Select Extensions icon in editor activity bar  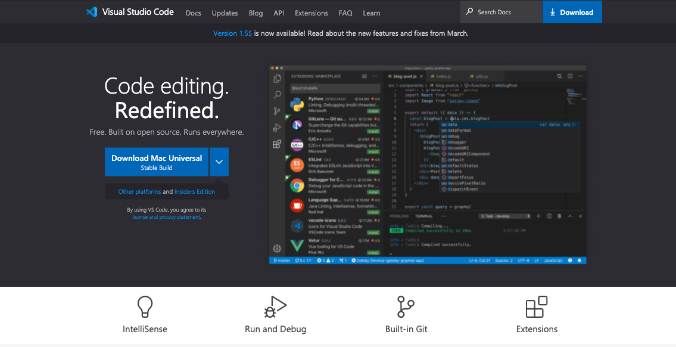pyautogui.click(x=277, y=144)
